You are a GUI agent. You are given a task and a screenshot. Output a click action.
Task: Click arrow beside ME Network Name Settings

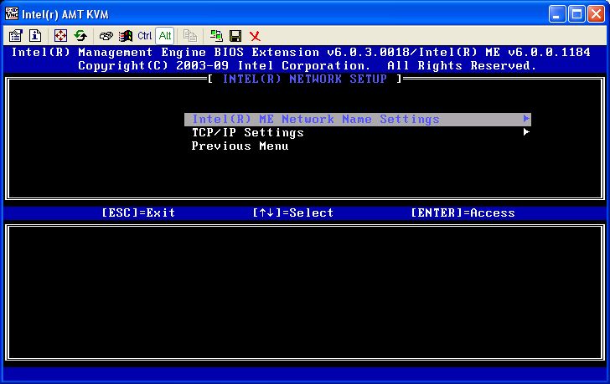pos(526,119)
